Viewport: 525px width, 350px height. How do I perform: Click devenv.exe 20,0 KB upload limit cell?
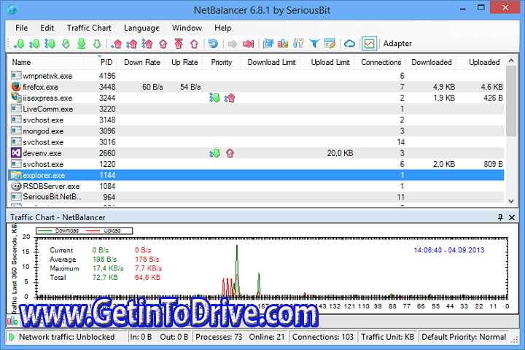coord(340,153)
